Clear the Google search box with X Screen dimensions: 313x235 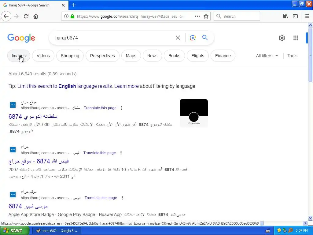pyautogui.click(x=178, y=38)
